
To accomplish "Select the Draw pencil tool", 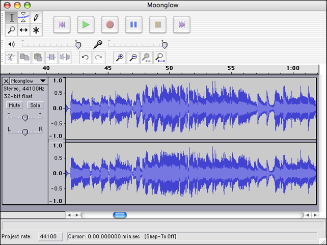I will coord(36,18).
